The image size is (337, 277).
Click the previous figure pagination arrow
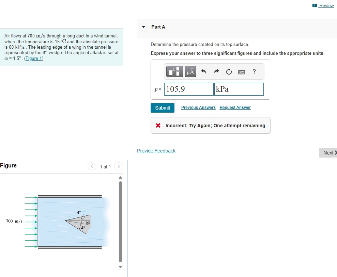point(92,166)
